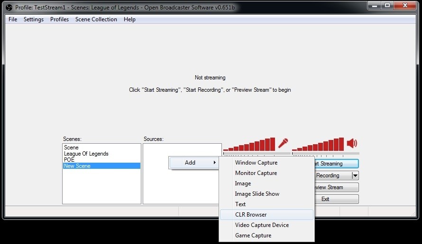Click the OBS logo in title bar
The height and width of the screenshot is (244, 422).
pos(9,8)
